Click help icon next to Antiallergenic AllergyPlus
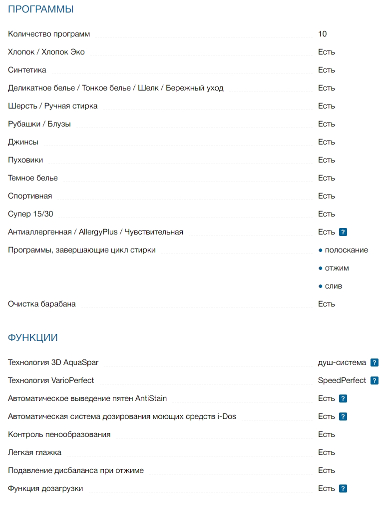381x505 pixels. click(x=343, y=232)
